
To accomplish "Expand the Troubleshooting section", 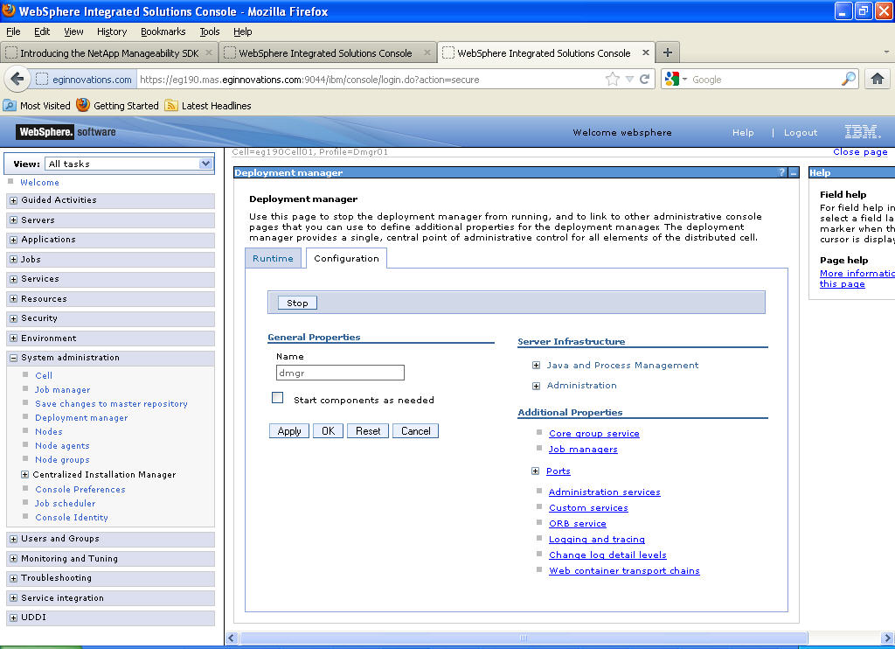I will [14, 579].
